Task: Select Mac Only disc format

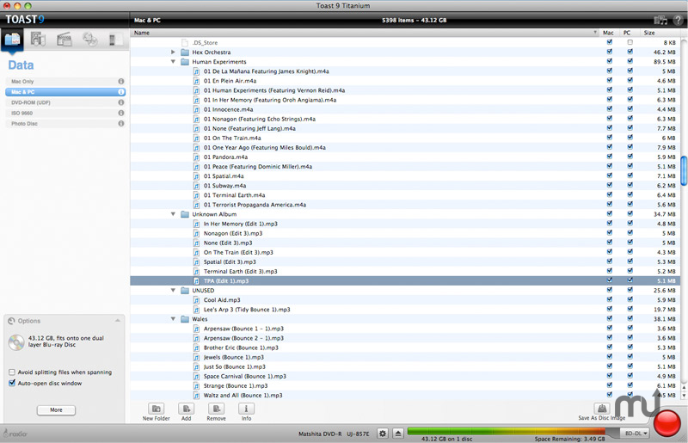Action: [65, 81]
